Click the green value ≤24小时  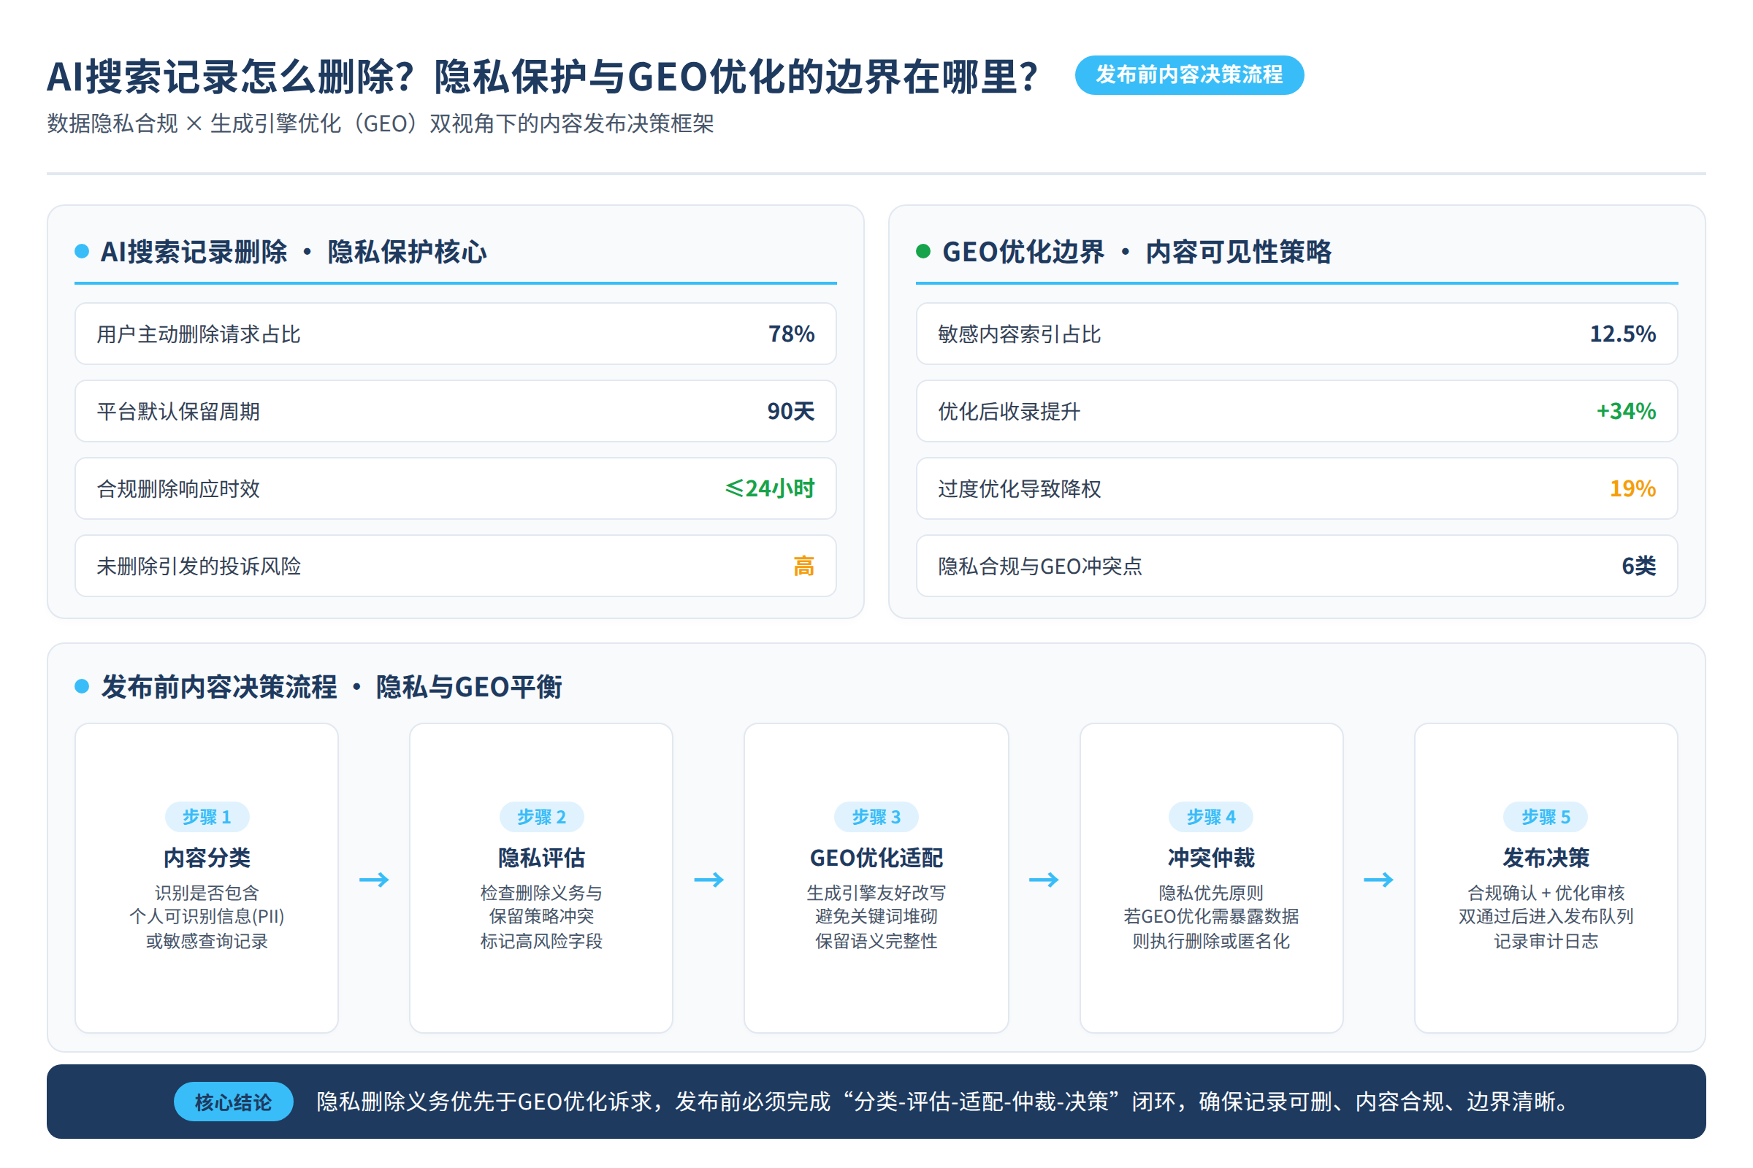pos(770,488)
